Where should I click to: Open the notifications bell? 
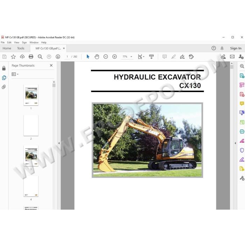pos(222,48)
